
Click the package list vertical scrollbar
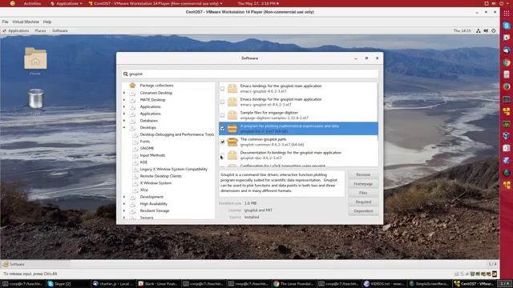[378, 112]
